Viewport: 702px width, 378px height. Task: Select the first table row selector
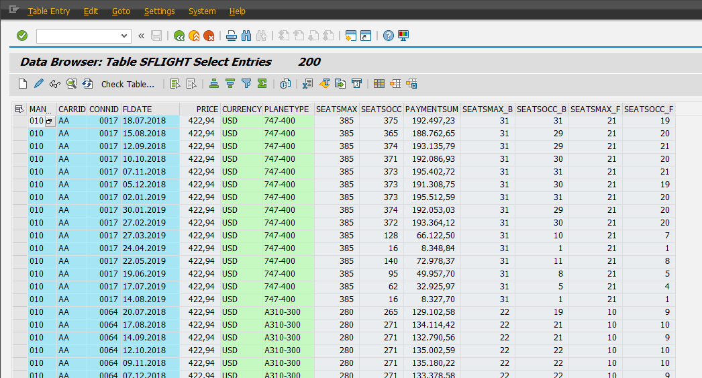coord(19,121)
